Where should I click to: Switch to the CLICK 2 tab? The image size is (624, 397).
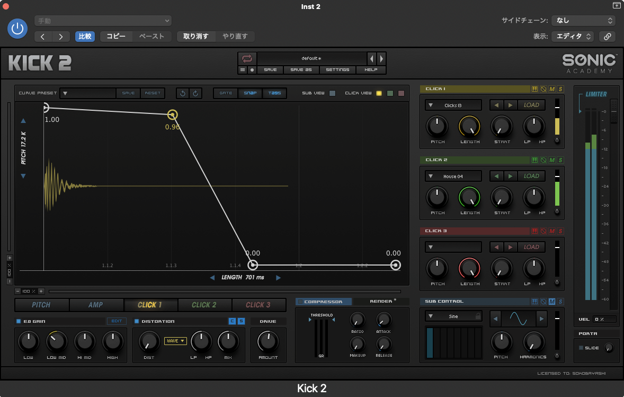point(204,305)
